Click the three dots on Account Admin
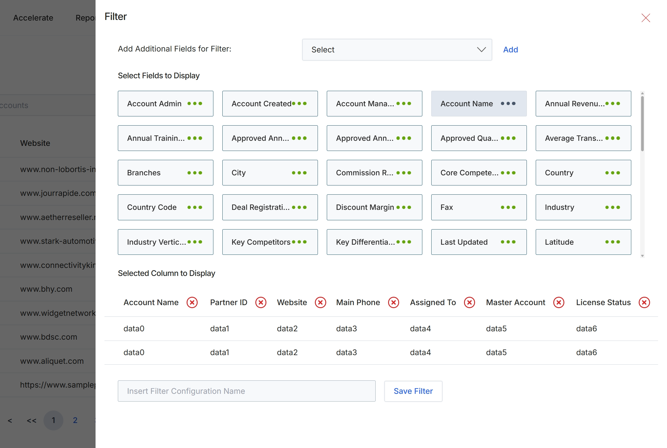The width and height of the screenshot is (667, 448). pos(195,104)
